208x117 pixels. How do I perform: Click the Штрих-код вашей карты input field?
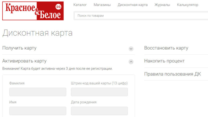coord(99,92)
